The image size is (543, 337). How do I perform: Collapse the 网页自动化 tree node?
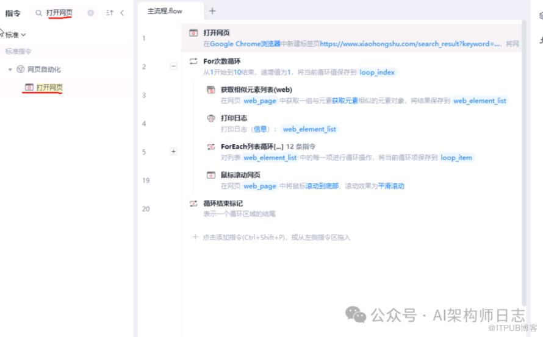[x=10, y=70]
